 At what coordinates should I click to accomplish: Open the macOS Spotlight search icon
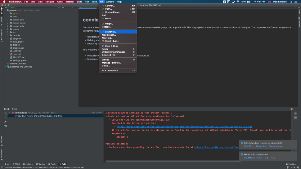[291, 2]
